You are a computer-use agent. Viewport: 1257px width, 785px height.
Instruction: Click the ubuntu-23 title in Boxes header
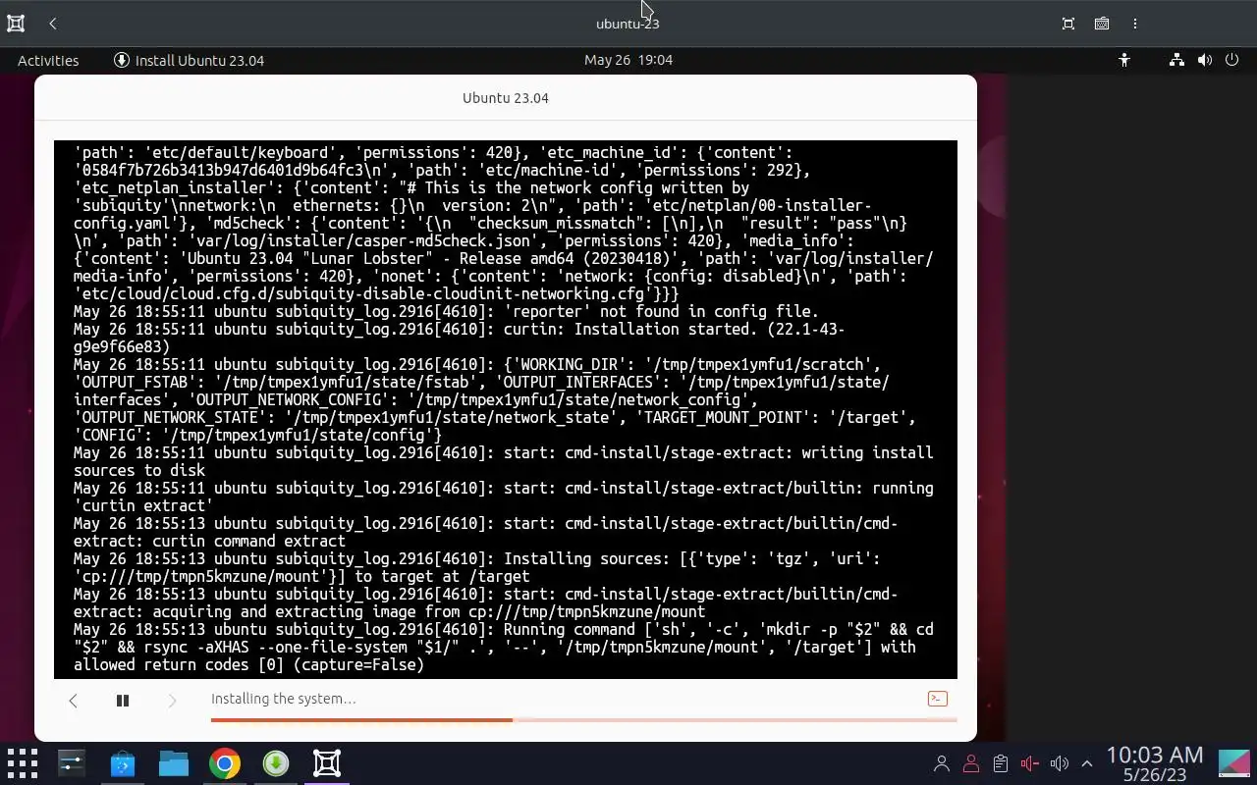click(628, 24)
